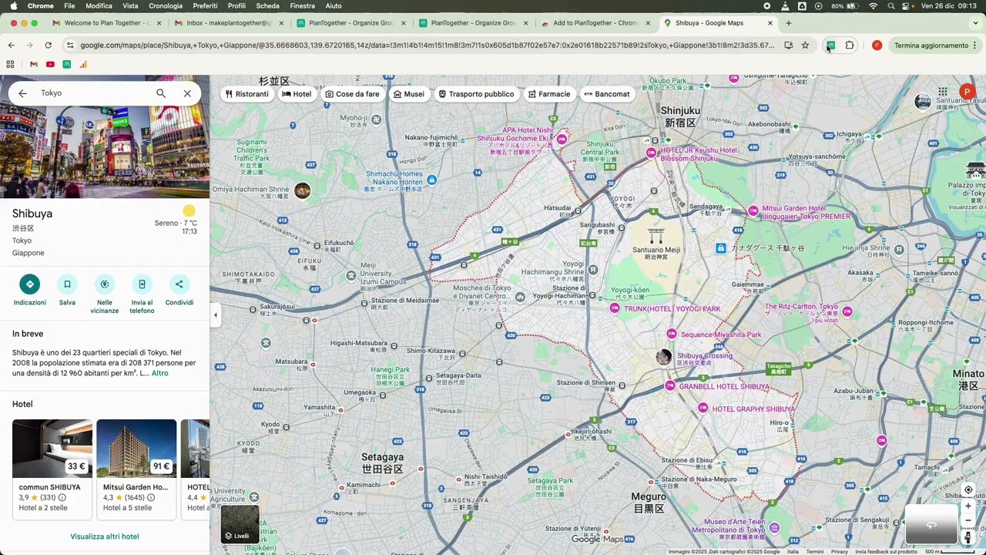Clear the Tokyo search with the X
The height and width of the screenshot is (555, 986).
click(187, 93)
